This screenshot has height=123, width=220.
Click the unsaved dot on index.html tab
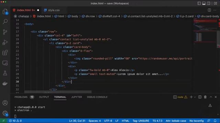[38, 10]
